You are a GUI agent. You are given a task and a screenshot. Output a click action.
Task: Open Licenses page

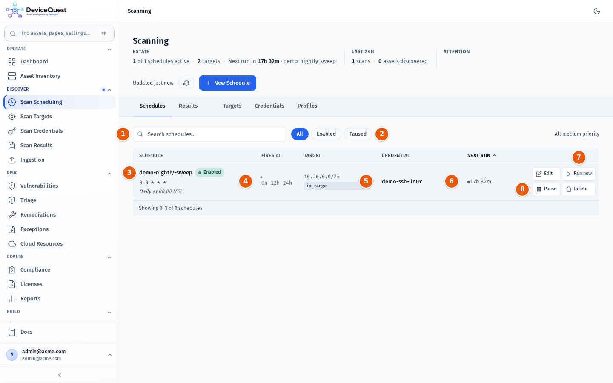click(60, 284)
